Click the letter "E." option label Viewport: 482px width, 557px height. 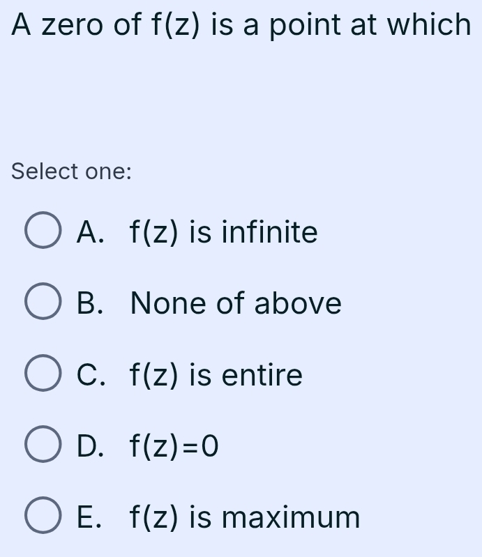pos(91,517)
